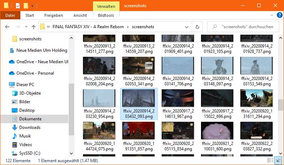Open Downloads in the navigation pane
The image size is (284, 165).
point(29,127)
